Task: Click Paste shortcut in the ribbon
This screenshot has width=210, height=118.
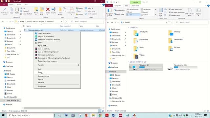Action: [26, 14]
